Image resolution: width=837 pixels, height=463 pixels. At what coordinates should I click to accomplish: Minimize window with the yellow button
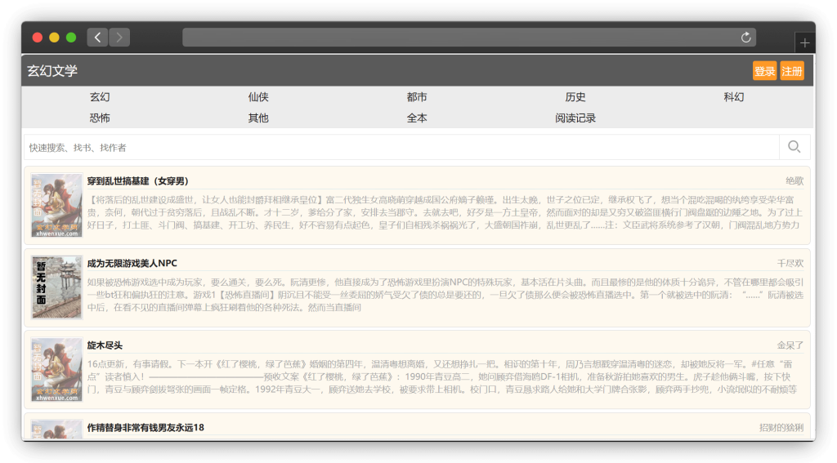tap(54, 38)
